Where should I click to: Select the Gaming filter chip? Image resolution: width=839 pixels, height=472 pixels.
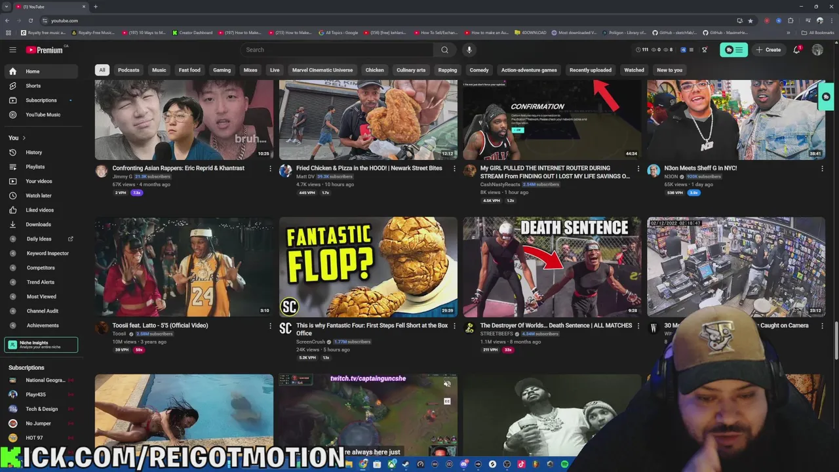(x=222, y=70)
